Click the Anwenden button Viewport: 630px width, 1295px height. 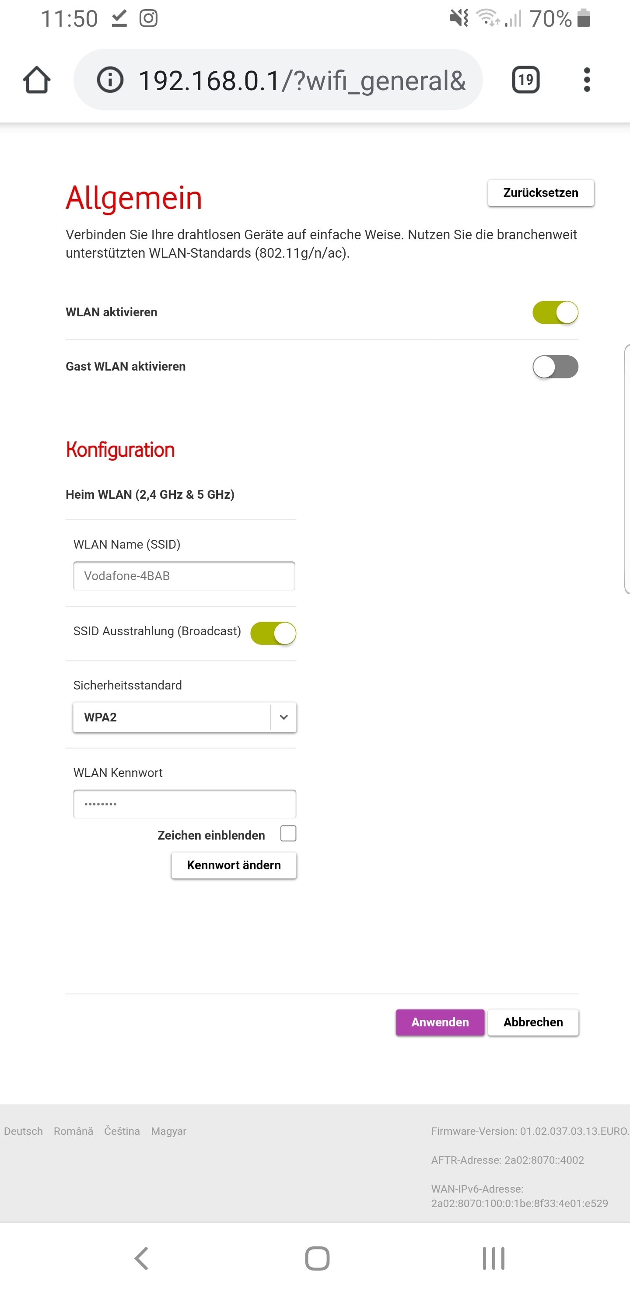(440, 1022)
